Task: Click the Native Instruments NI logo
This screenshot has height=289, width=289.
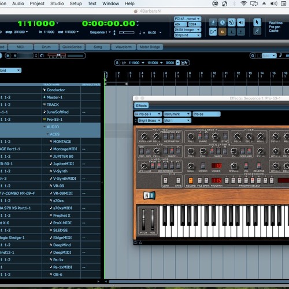Action: (x=149, y=195)
